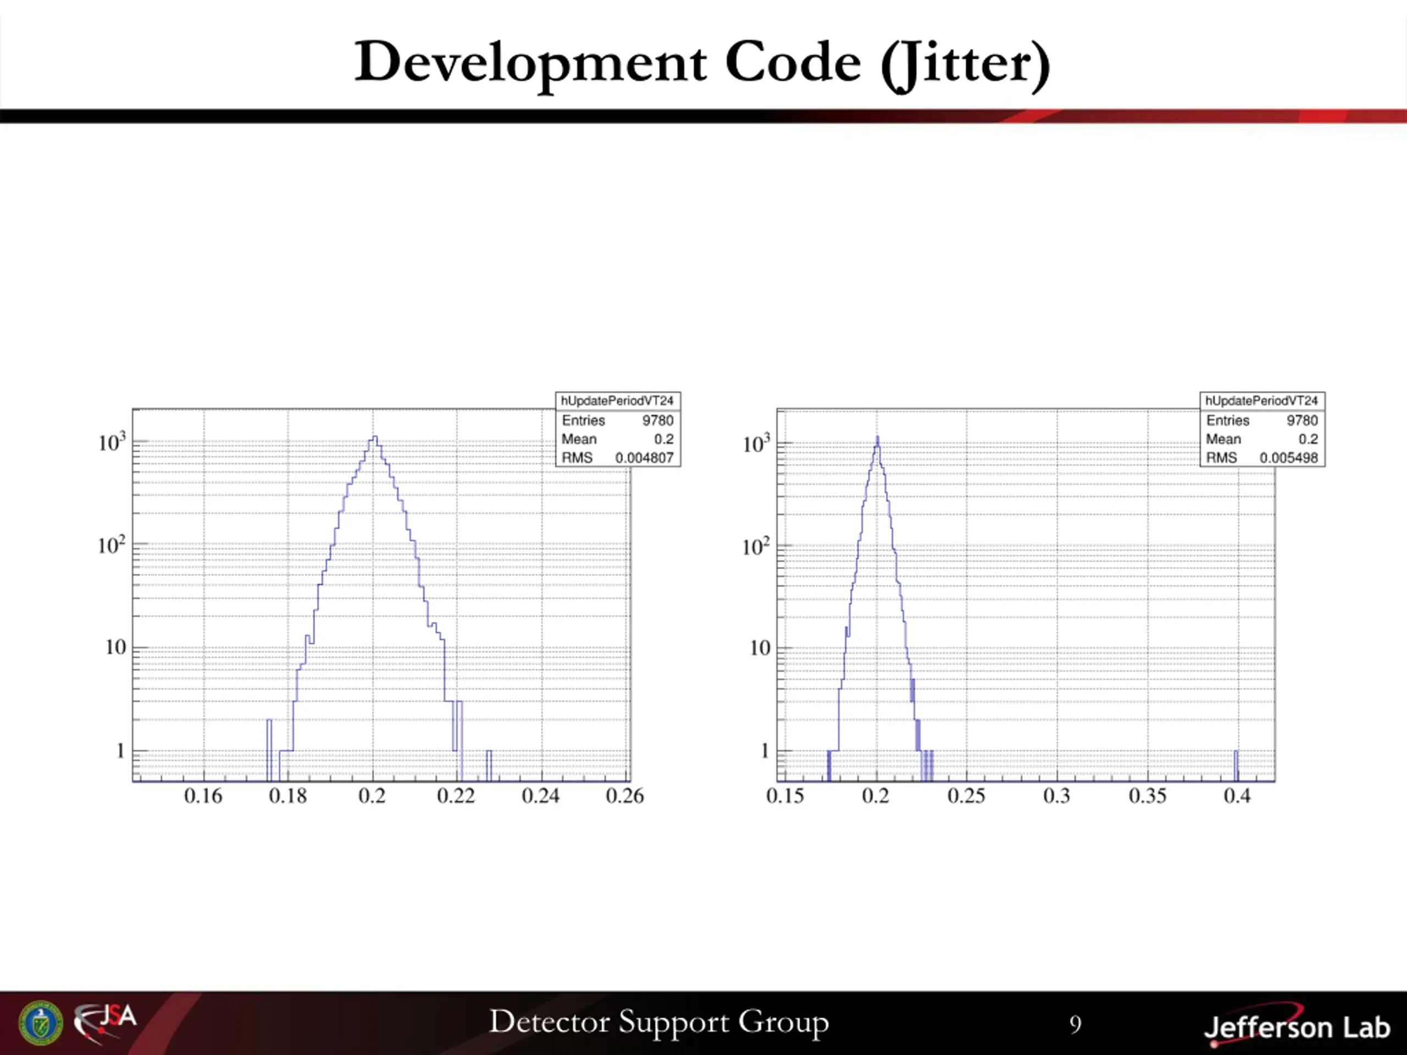Click the outlier bin near 0.4
The width and height of the screenshot is (1407, 1055).
pyautogui.click(x=1237, y=765)
